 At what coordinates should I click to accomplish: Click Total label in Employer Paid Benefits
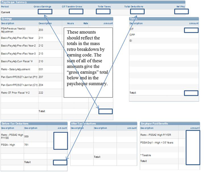click(x=144, y=161)
